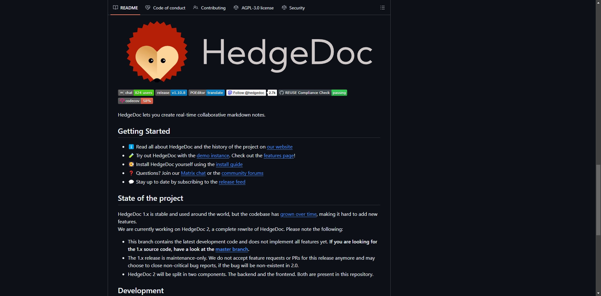Screen dimensions: 601x296
Task: Click the text 'HedgeDoc lets you create real-time collaborative markdown notes.'
Action: pyautogui.click(x=192, y=115)
